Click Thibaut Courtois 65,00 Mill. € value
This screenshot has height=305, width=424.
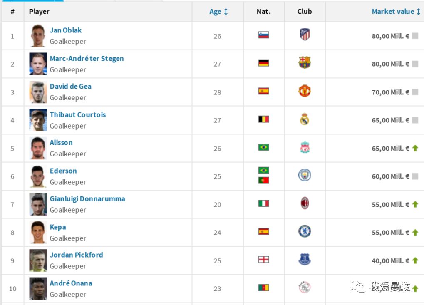pos(390,120)
